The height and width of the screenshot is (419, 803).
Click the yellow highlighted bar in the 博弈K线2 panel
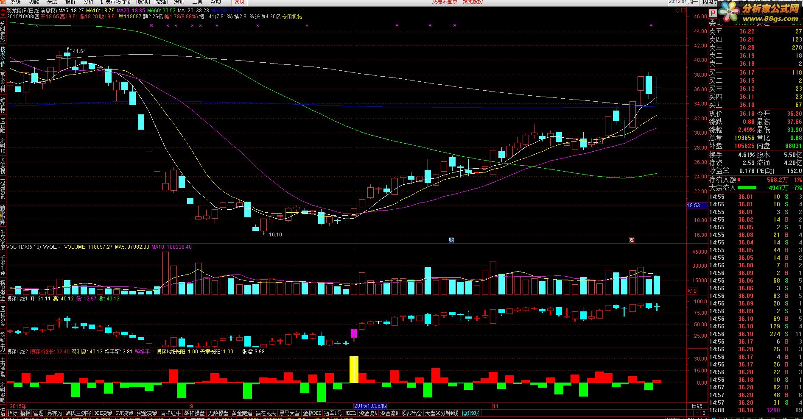tap(354, 369)
